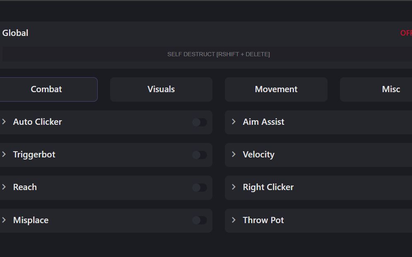The height and width of the screenshot is (257, 412).
Task: Expand the Reach settings chevron
Action: pyautogui.click(x=4, y=187)
